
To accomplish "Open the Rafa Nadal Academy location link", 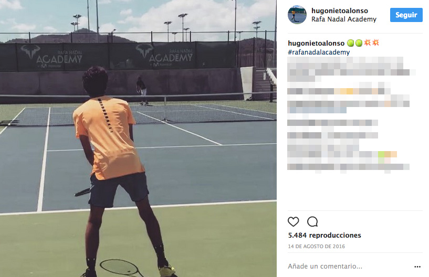I will pos(344,19).
